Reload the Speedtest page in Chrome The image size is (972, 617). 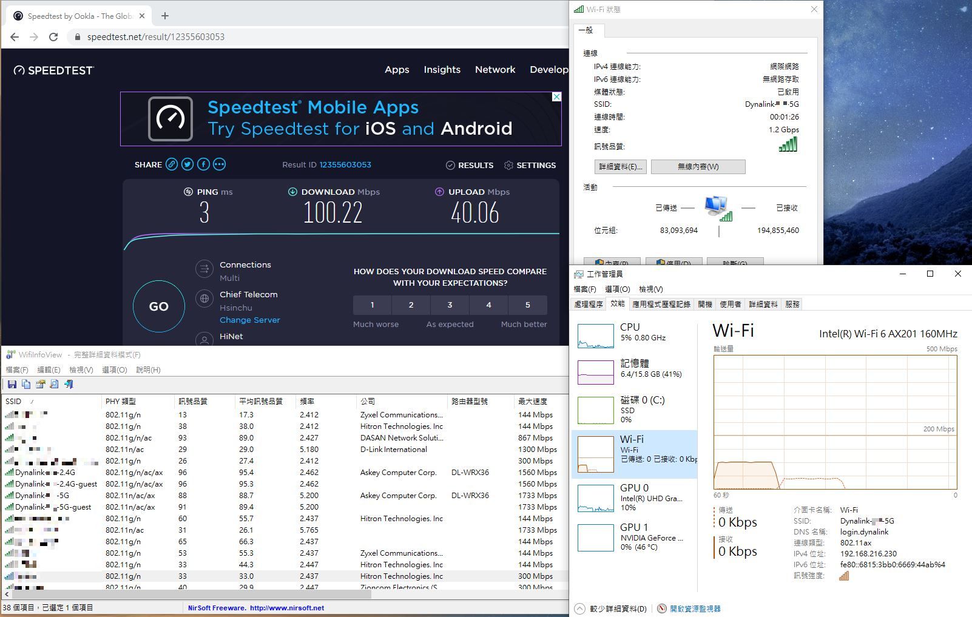(53, 37)
